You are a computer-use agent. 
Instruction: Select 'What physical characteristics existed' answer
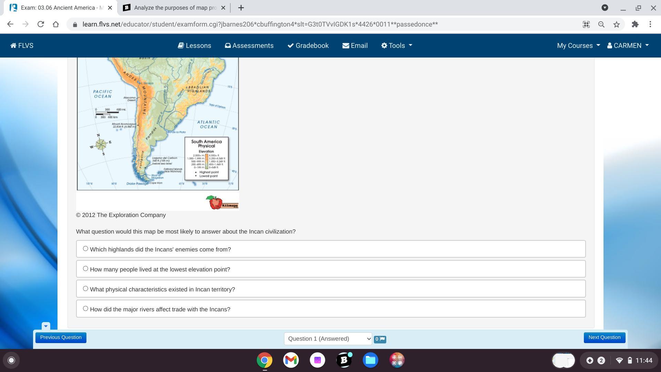85,289
